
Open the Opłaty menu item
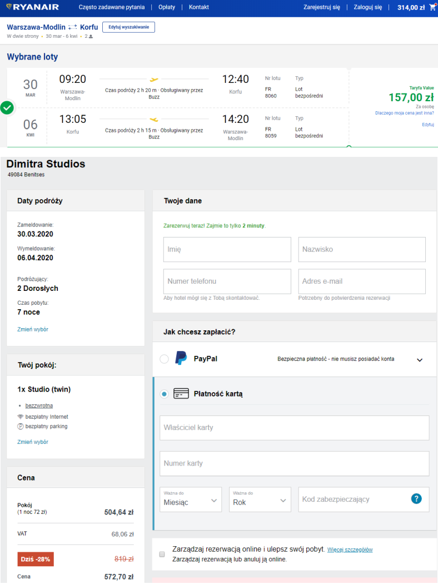point(167,7)
